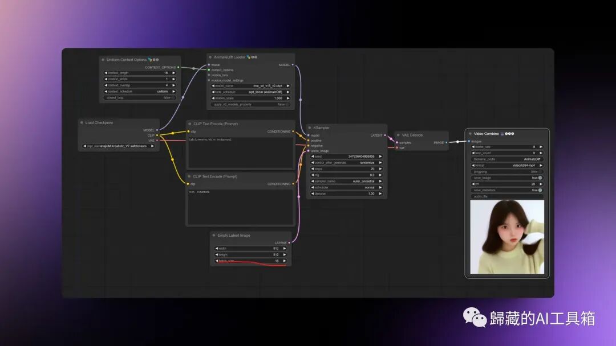
Task: Click the motion_scale value slider
Action: point(250,98)
